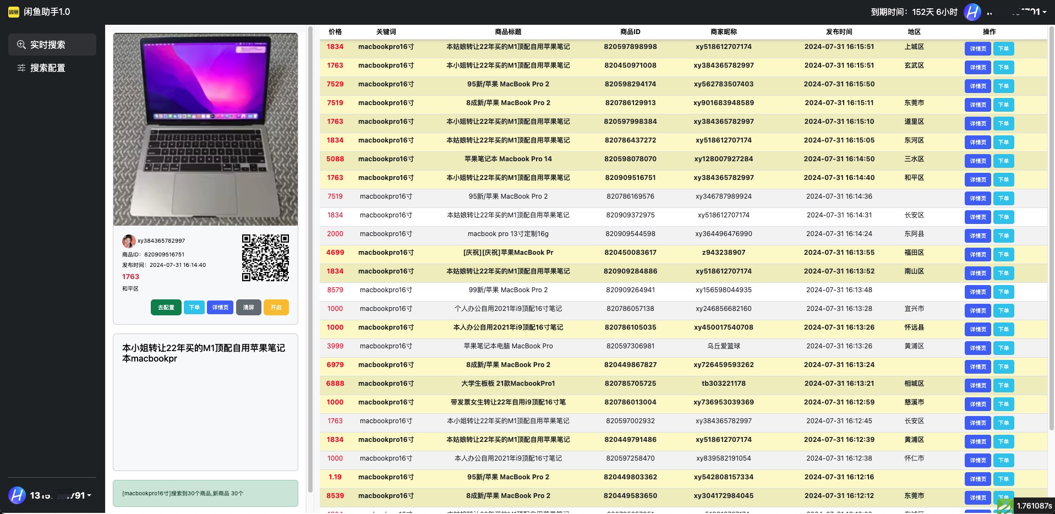
Task: Open 详情页 for product 820909516751 in table
Action: 978,180
